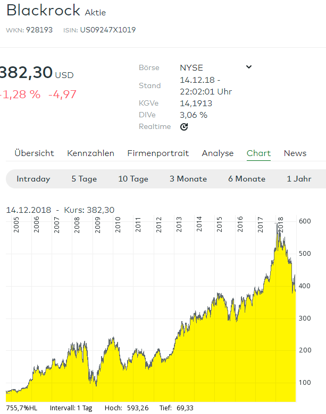
Task: Click the Realtime refresh clock icon
Action: 184,127
